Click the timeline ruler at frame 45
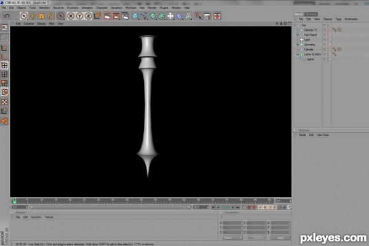This screenshot has height=246, width=369. pos(141,201)
